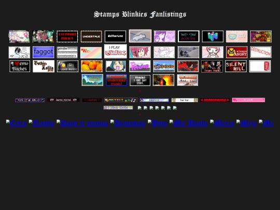Click the purple-haired anime girl stamp
The height and width of the screenshot is (210, 280).
coord(164,36)
